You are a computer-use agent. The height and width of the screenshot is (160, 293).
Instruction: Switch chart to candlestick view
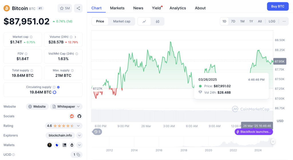pos(158,21)
